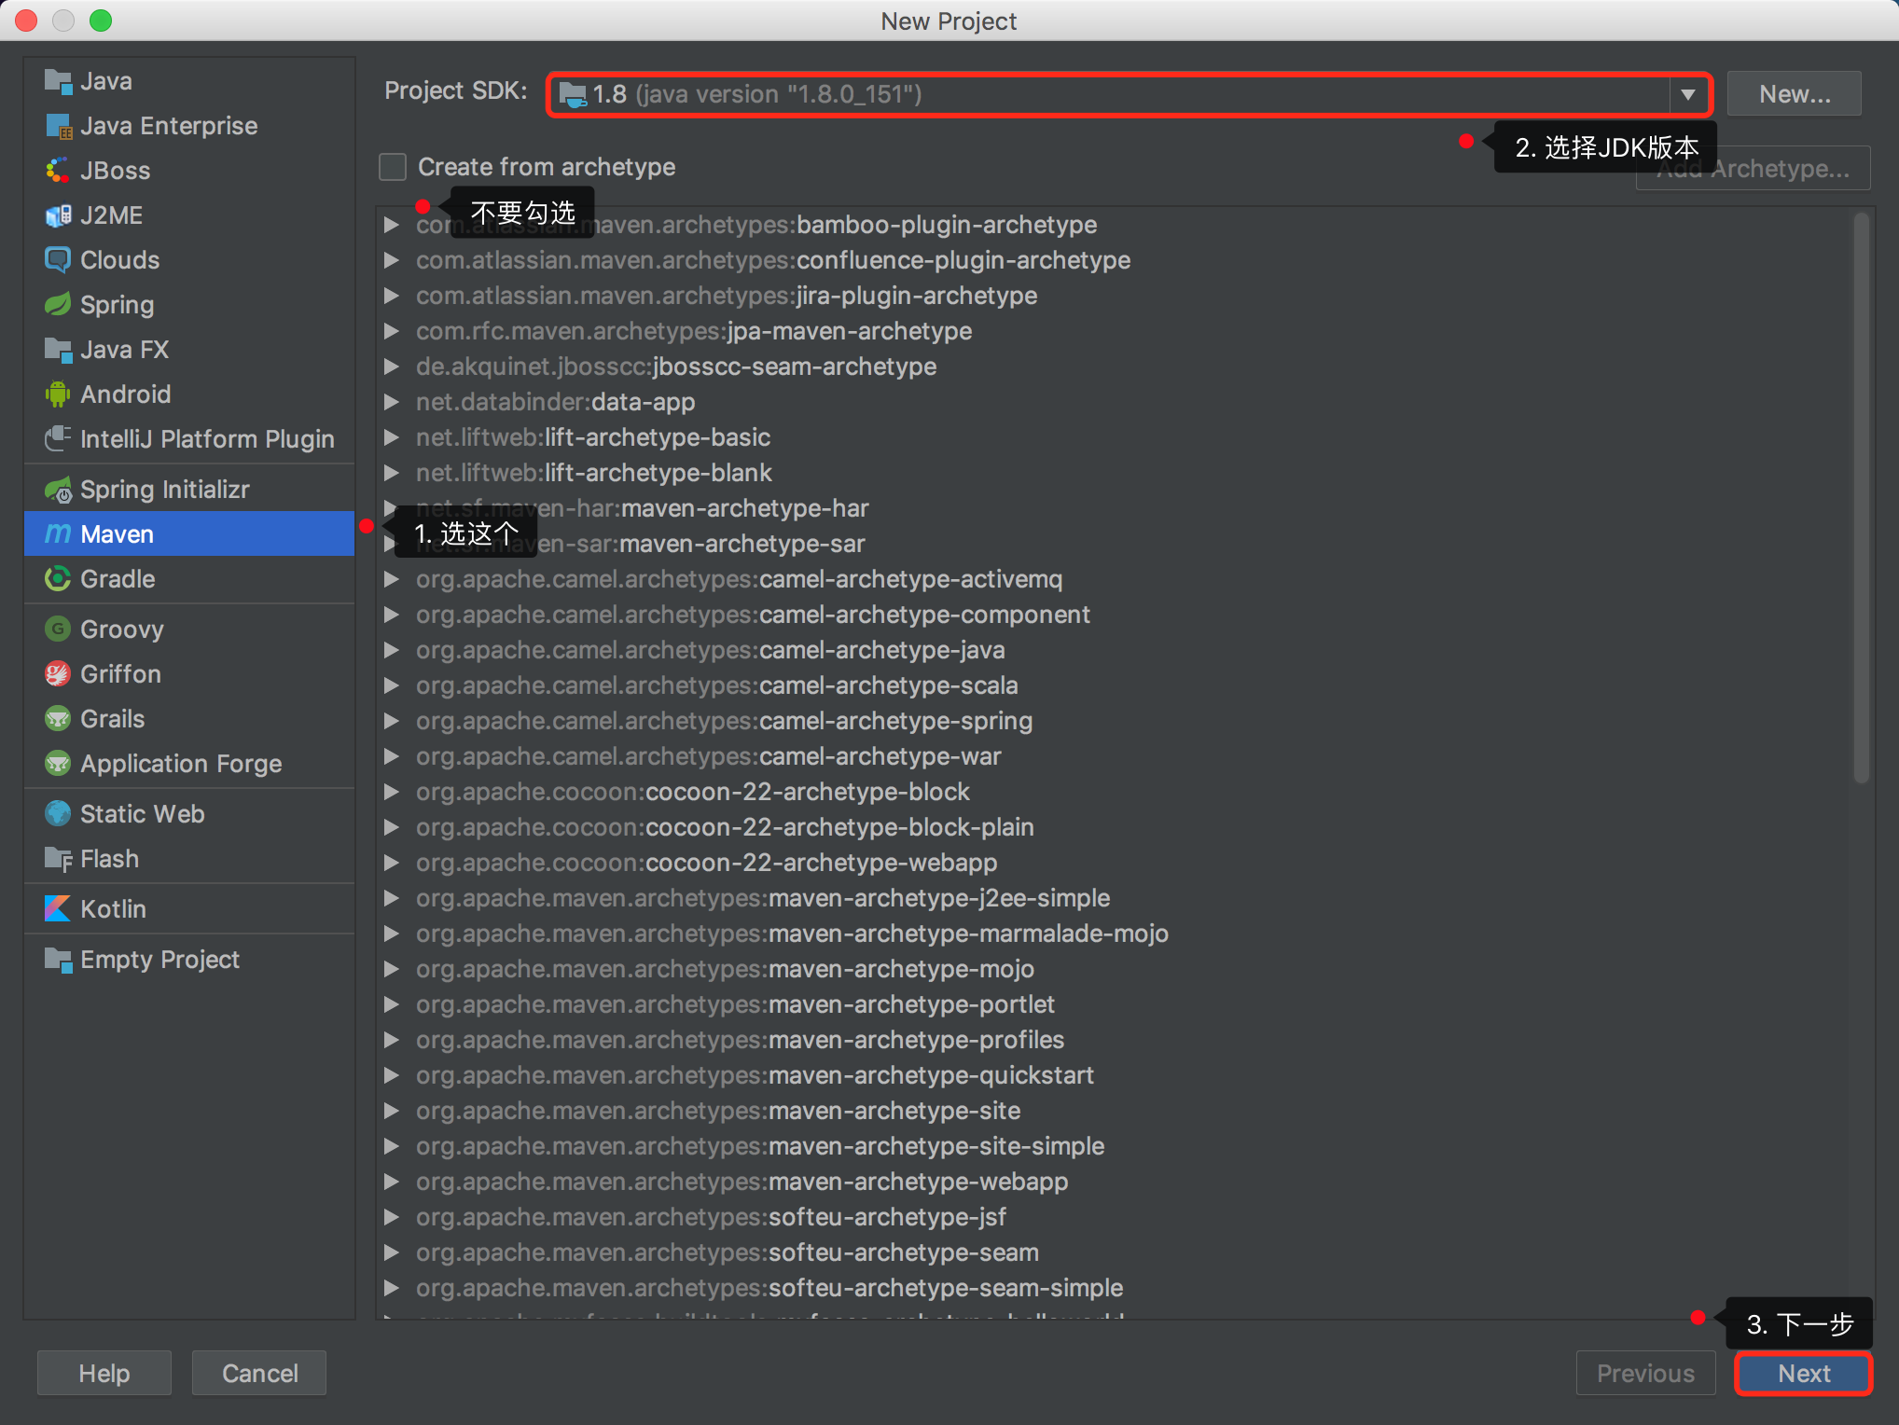Choose the Gradle project icon

click(x=58, y=579)
